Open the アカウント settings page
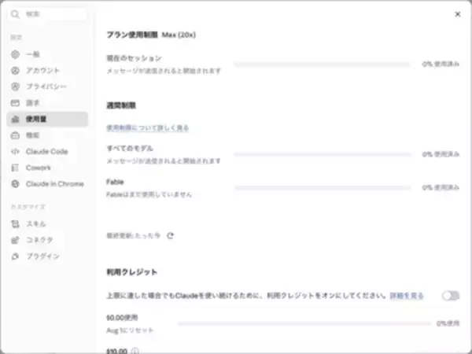This screenshot has width=472, height=354. tap(47, 71)
